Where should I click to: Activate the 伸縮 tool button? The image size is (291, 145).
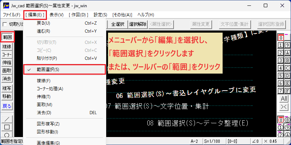(7, 63)
